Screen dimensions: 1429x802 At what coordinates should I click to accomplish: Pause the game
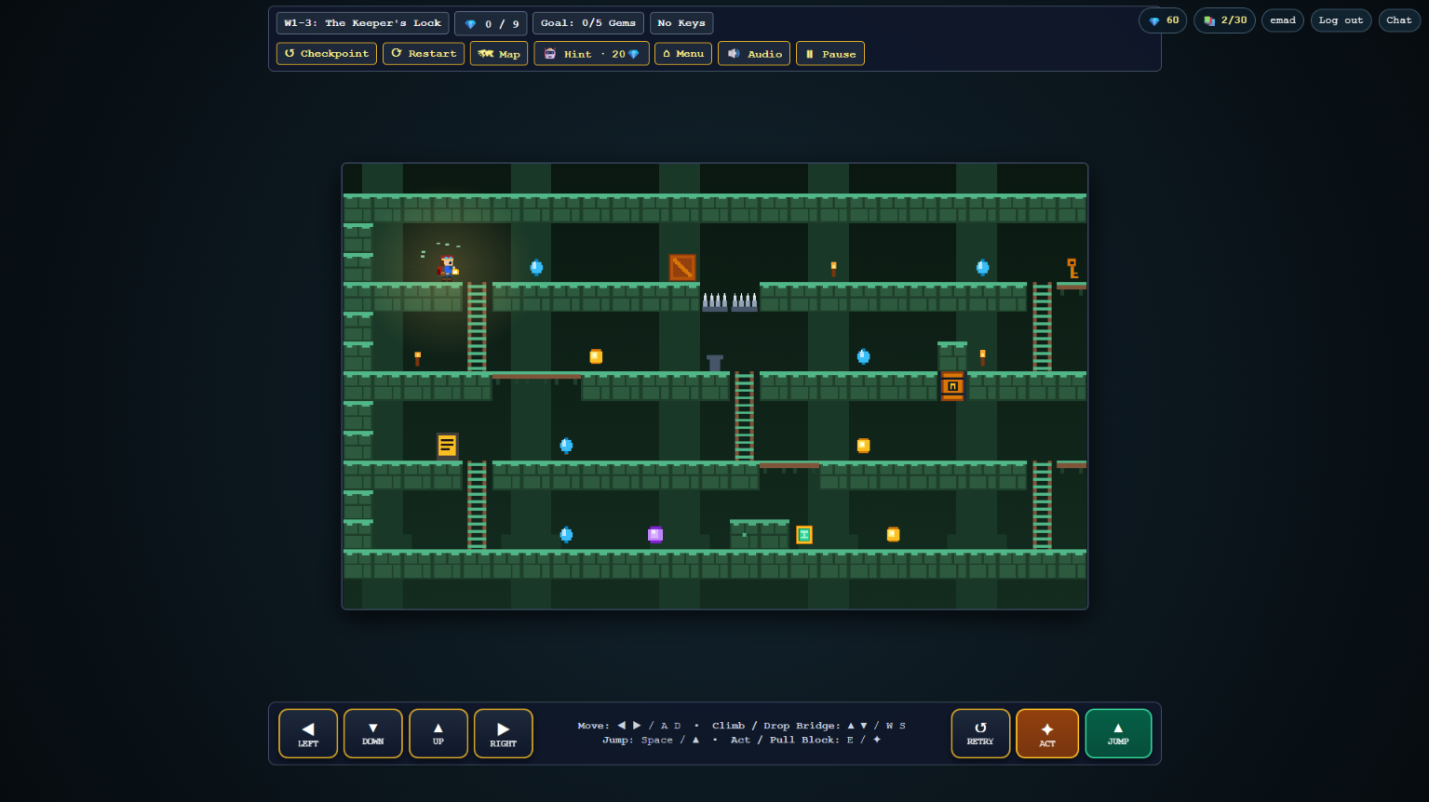(x=830, y=54)
